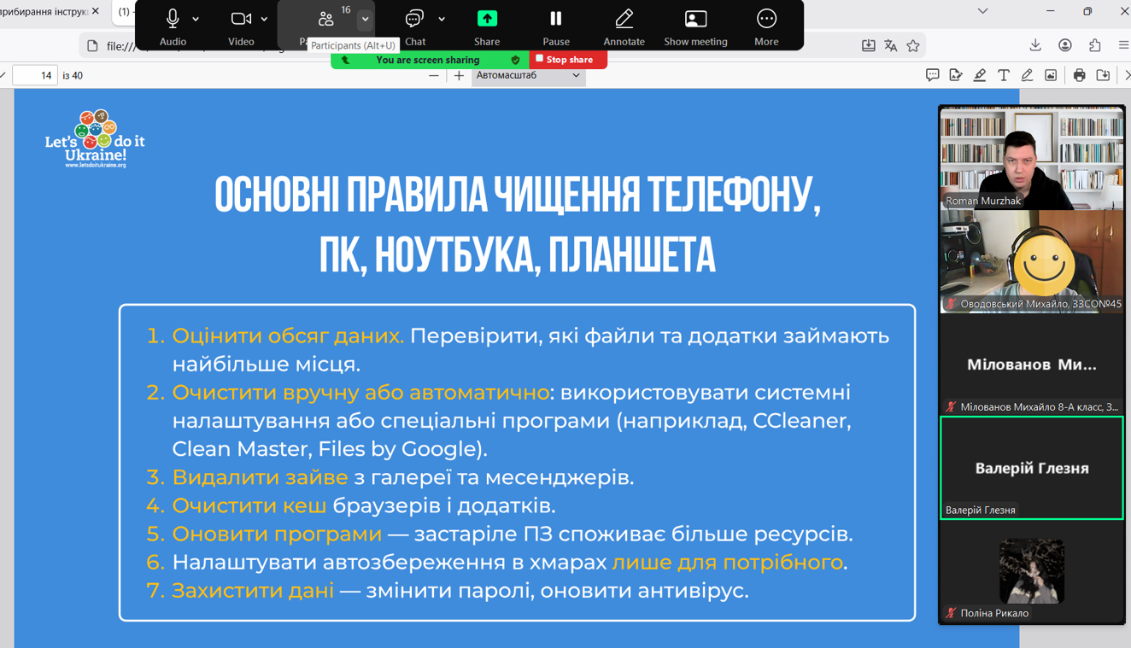Click the page number field showing 14

[36, 75]
